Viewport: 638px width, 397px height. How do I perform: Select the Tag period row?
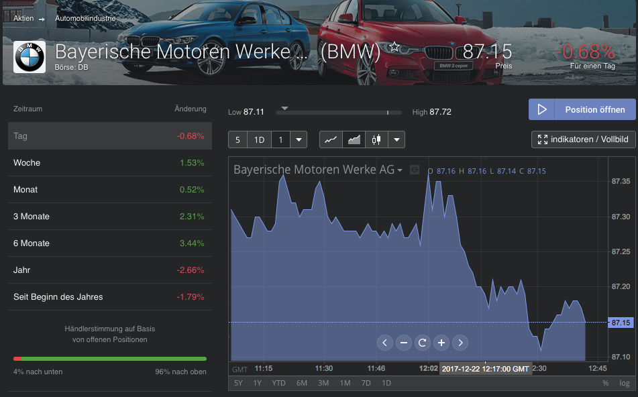pyautogui.click(x=110, y=136)
